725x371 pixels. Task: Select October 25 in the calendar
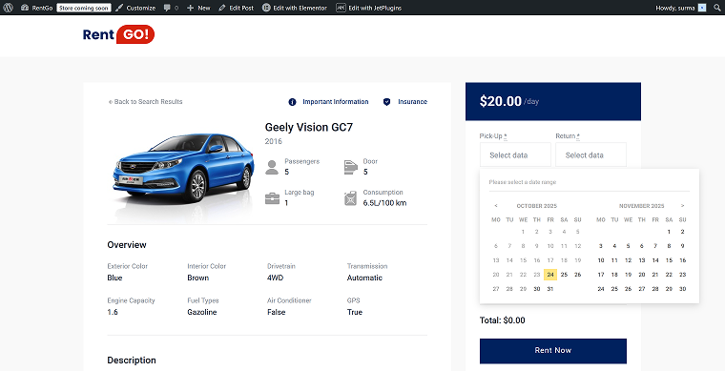[x=564, y=275]
